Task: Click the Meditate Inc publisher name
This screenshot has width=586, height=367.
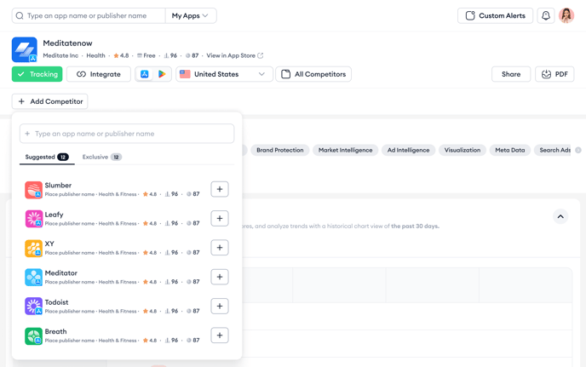Action: [x=60, y=55]
